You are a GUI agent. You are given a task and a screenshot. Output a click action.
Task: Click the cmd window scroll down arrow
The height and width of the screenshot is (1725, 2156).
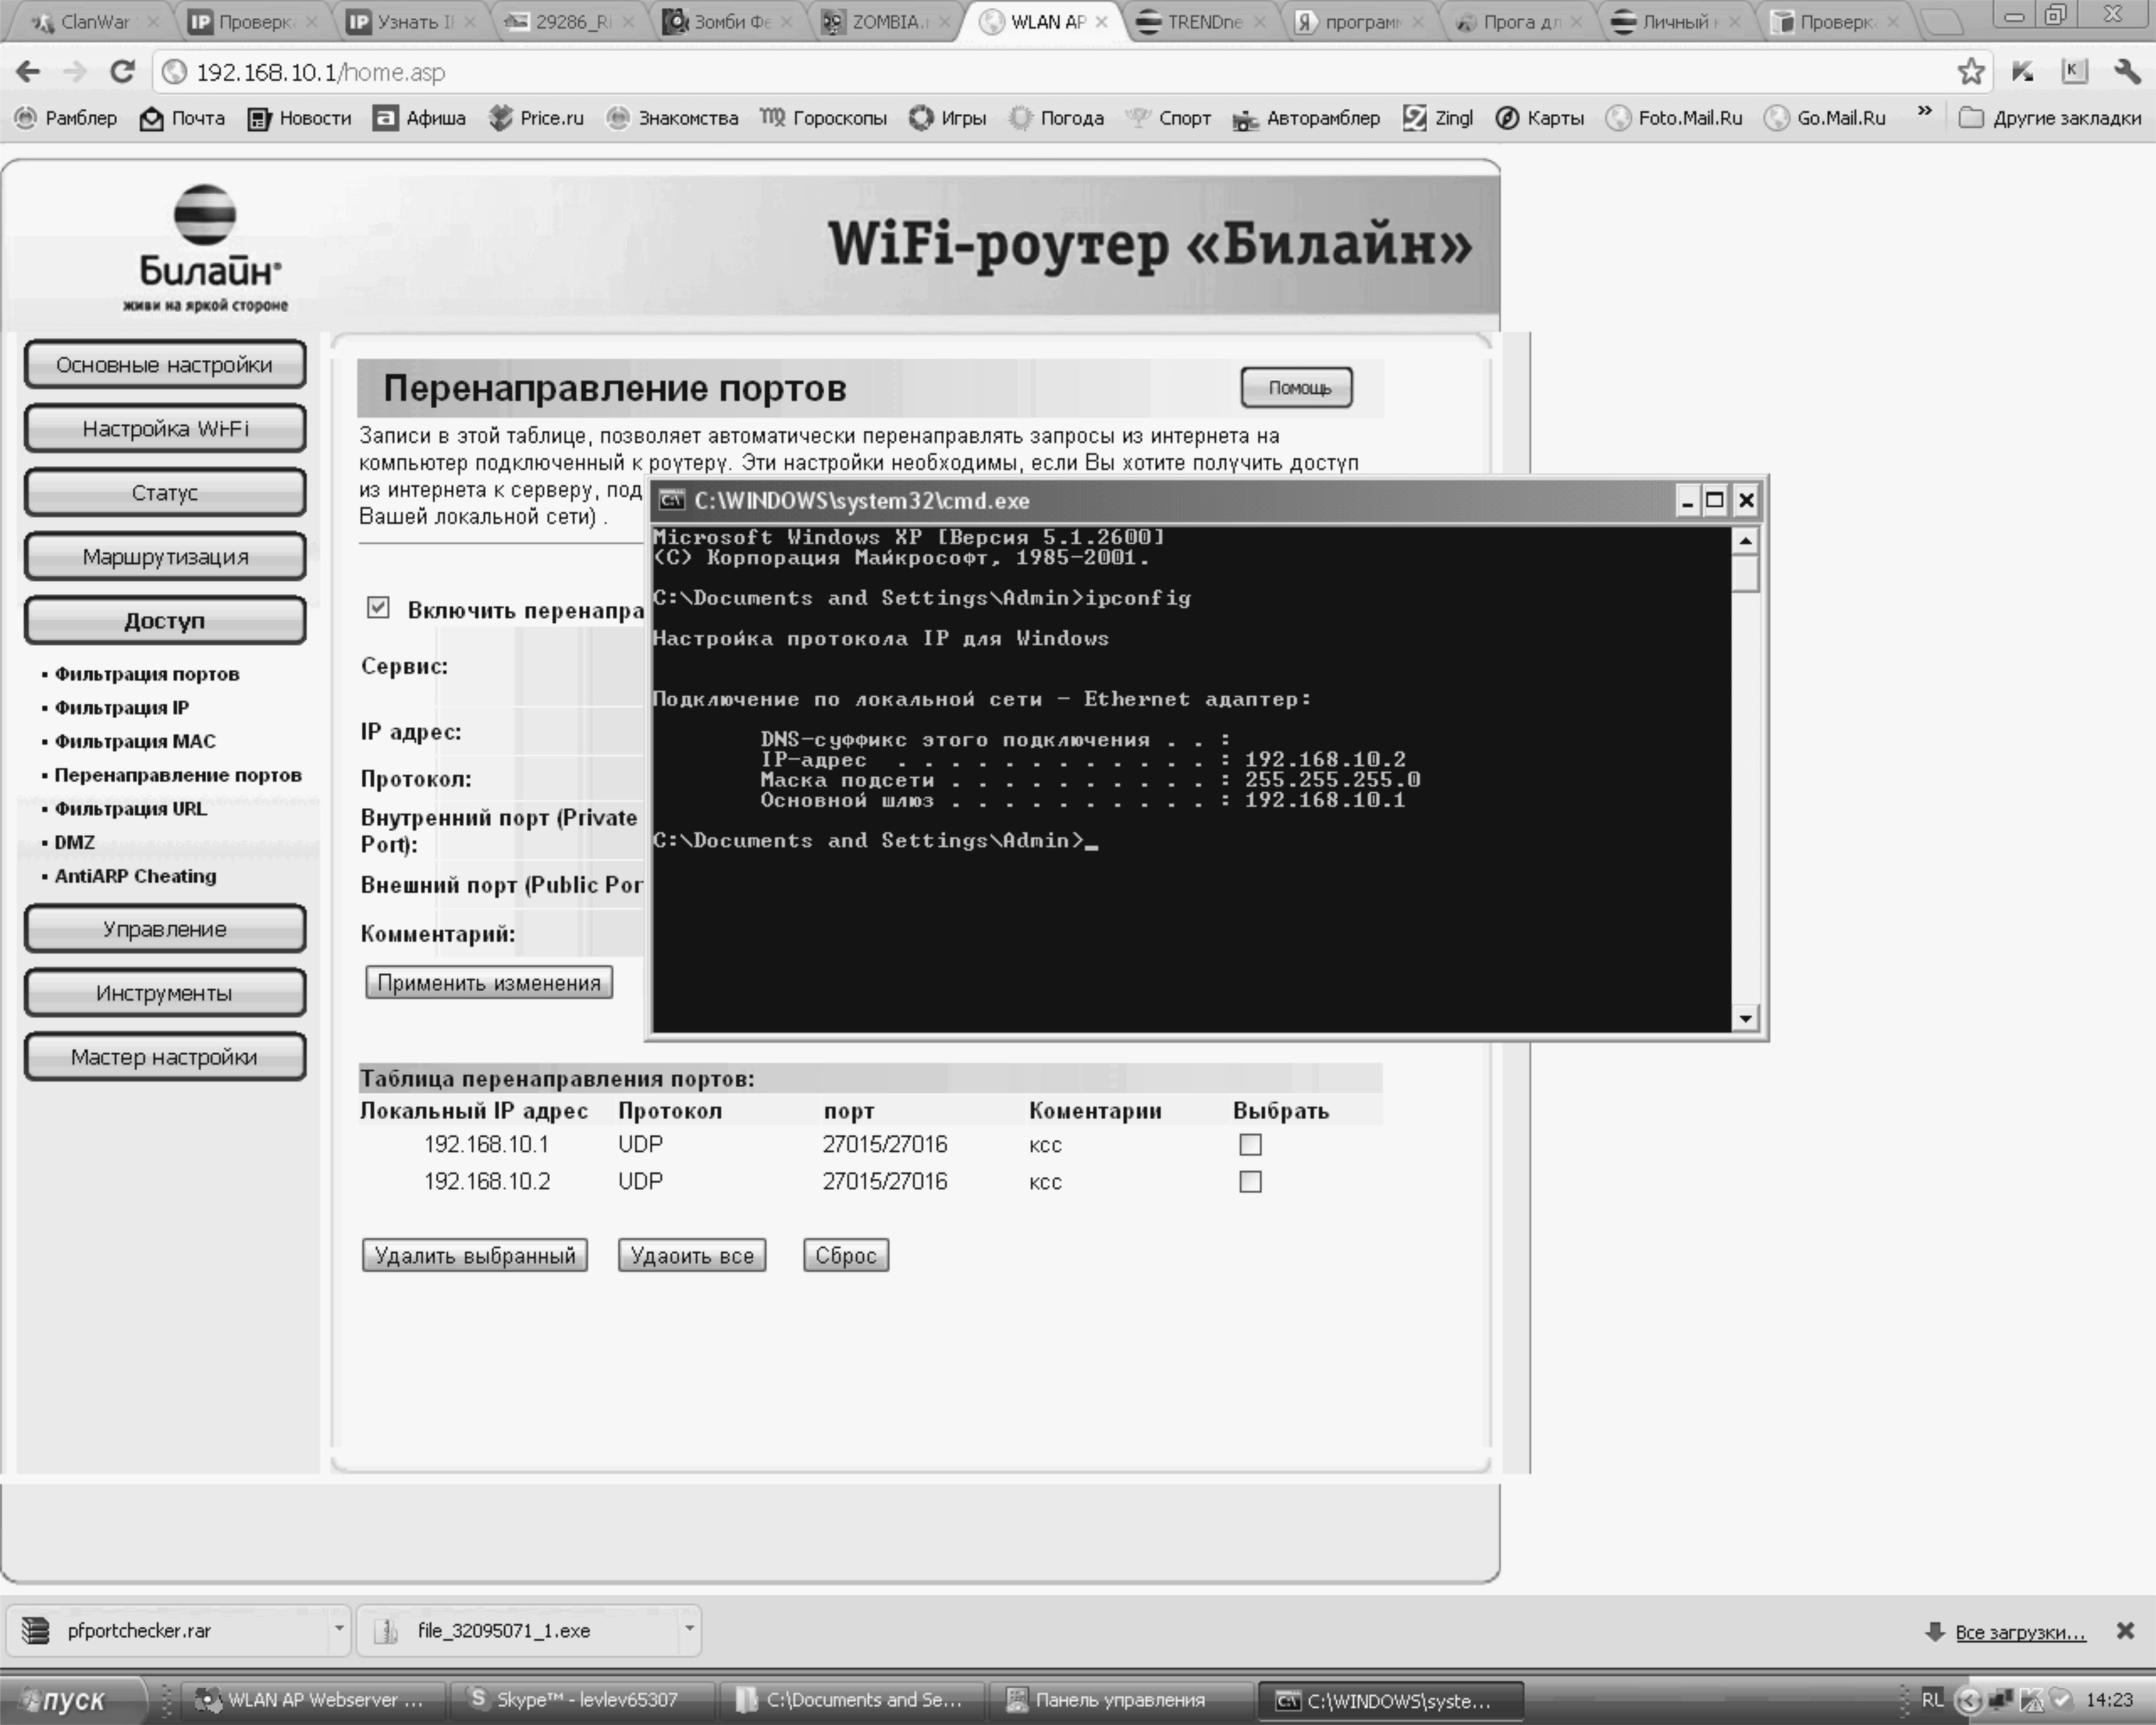coord(1745,1019)
